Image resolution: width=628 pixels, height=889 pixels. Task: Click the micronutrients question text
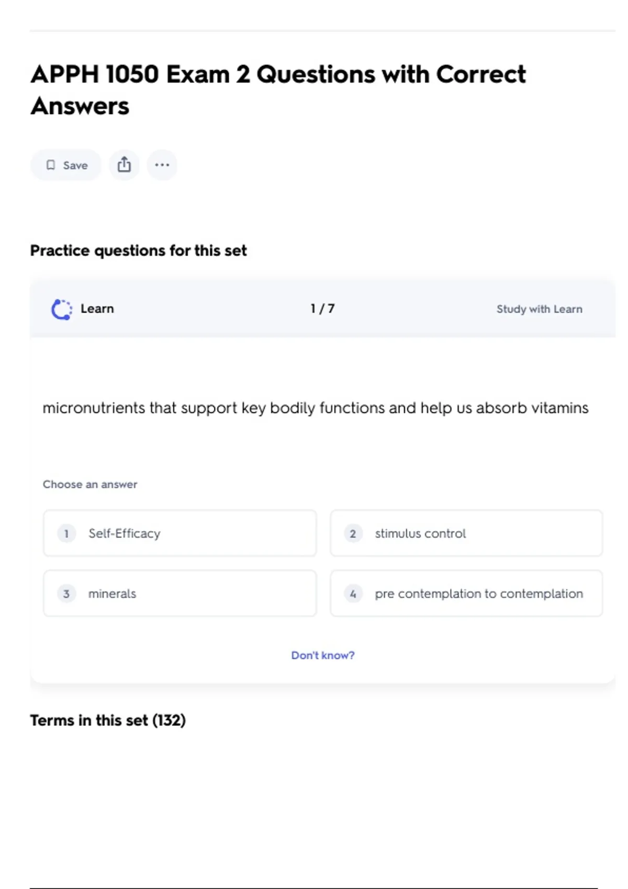click(x=315, y=408)
